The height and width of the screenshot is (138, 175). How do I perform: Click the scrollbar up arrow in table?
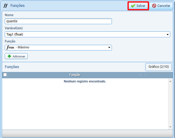click(x=170, y=81)
